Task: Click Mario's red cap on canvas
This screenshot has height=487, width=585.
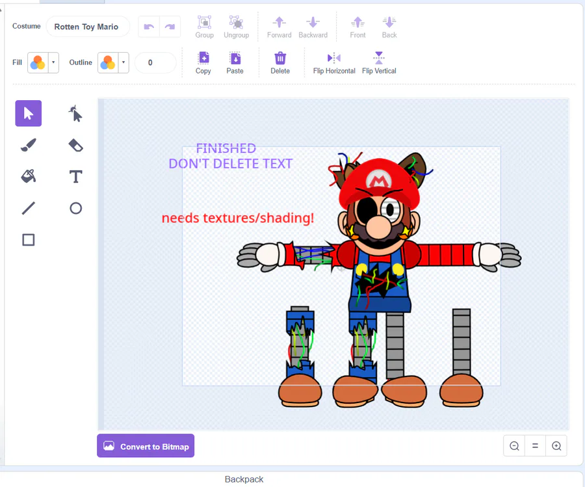Action: [379, 185]
